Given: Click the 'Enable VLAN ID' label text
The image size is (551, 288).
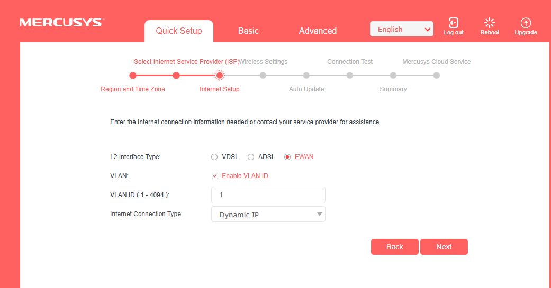Looking at the screenshot, I should click(x=245, y=176).
